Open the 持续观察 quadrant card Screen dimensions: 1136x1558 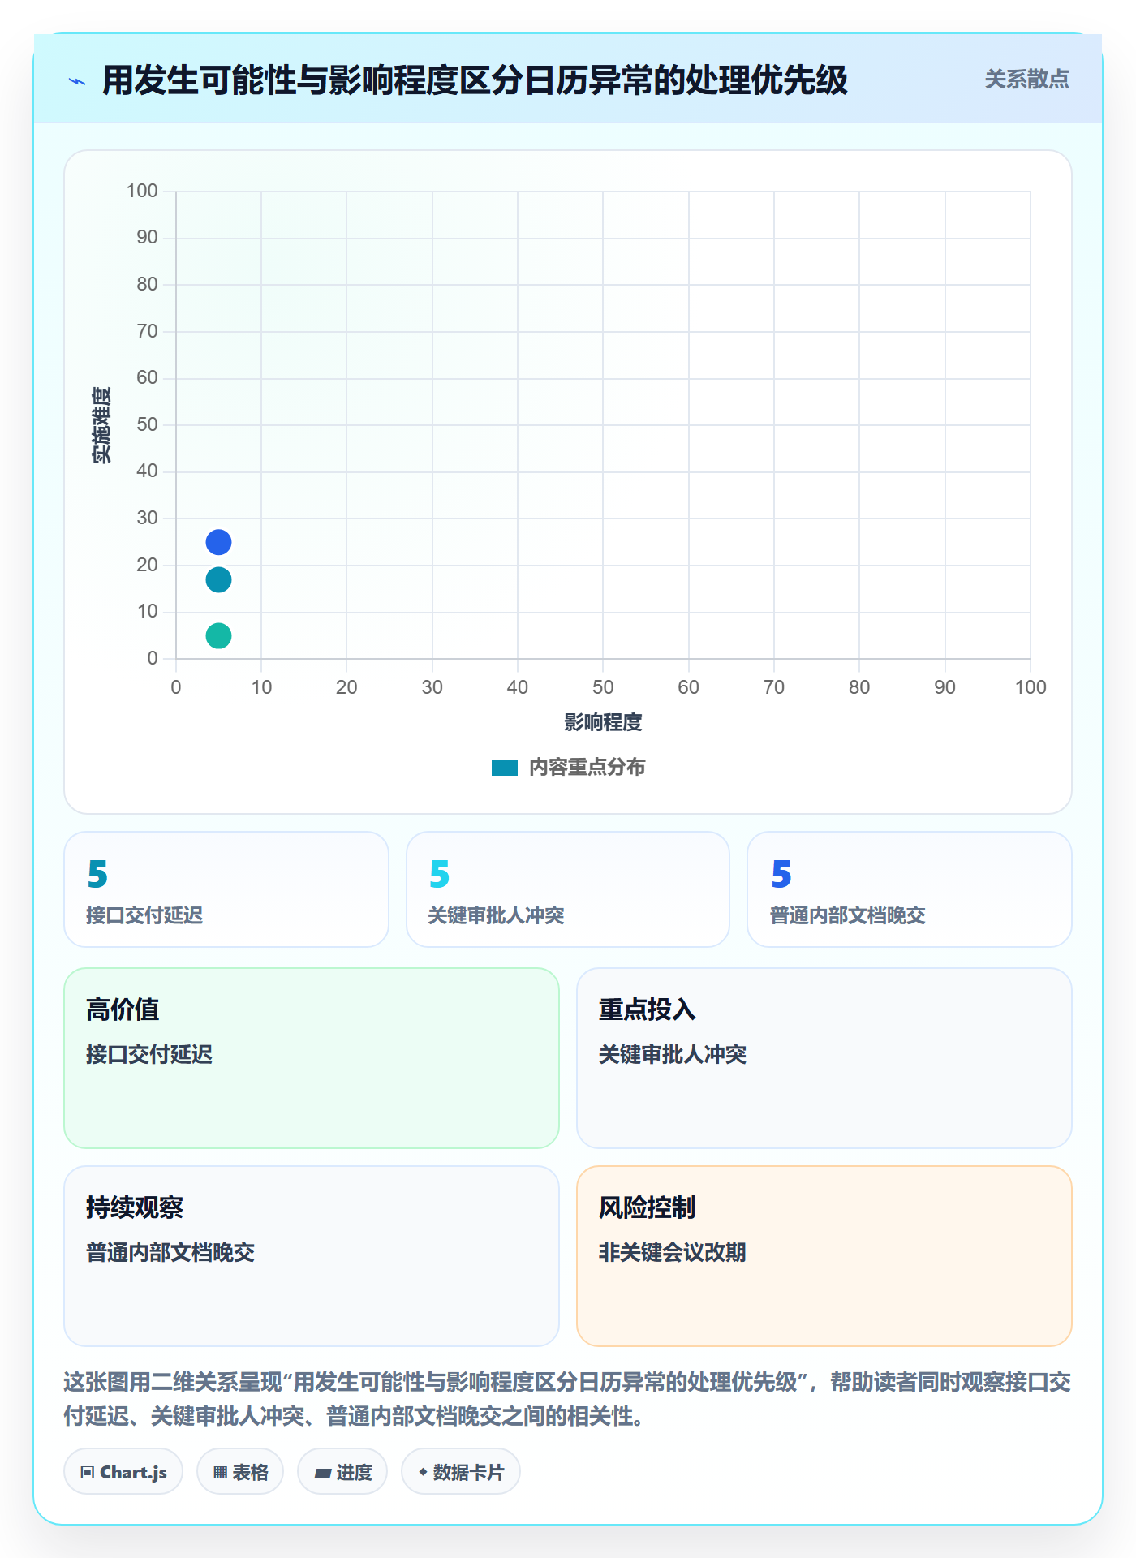pyautogui.click(x=312, y=1256)
